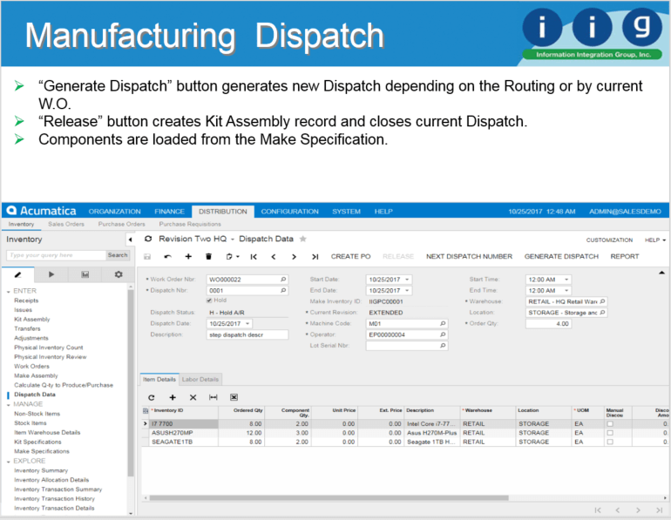Open the Dispatch Date dropdown
The height and width of the screenshot is (520, 671).
pos(247,324)
